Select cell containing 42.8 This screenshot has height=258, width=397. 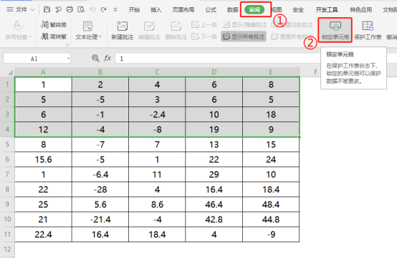[214, 219]
